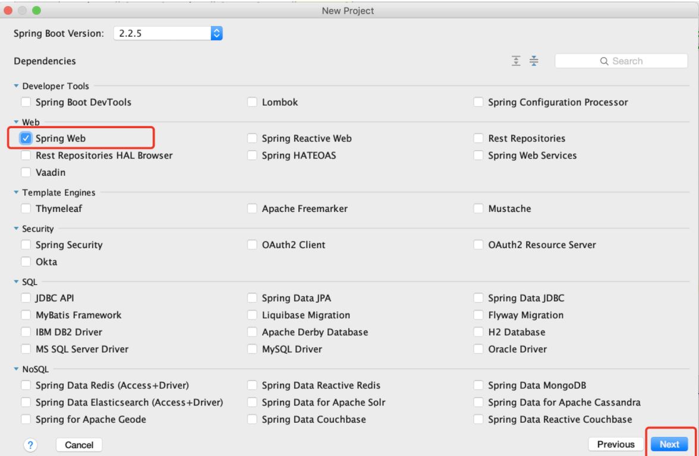Enable the Lombok dependency checkbox
The image size is (699, 456).
click(253, 102)
